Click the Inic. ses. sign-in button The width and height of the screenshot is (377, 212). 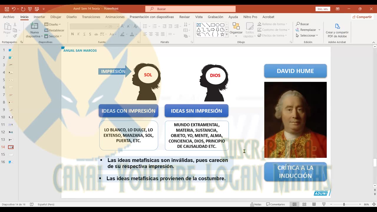click(x=323, y=9)
